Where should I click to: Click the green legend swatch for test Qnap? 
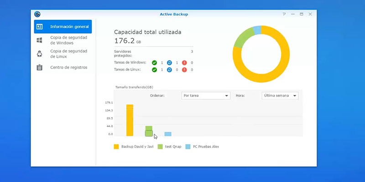160,147
